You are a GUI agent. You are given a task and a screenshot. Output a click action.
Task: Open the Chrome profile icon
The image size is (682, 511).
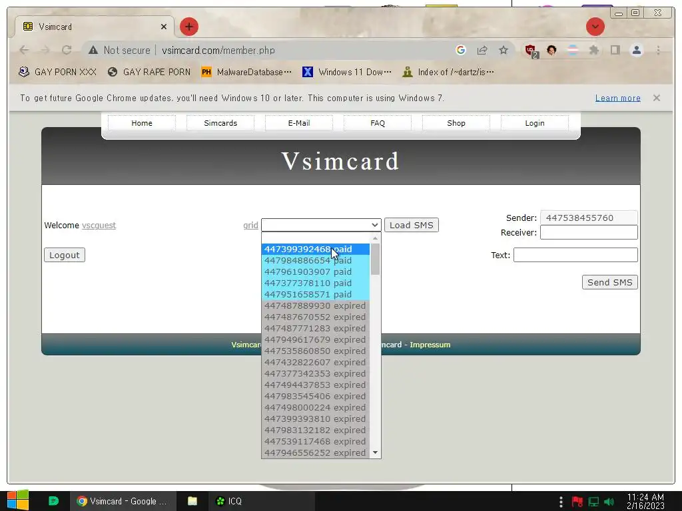636,51
